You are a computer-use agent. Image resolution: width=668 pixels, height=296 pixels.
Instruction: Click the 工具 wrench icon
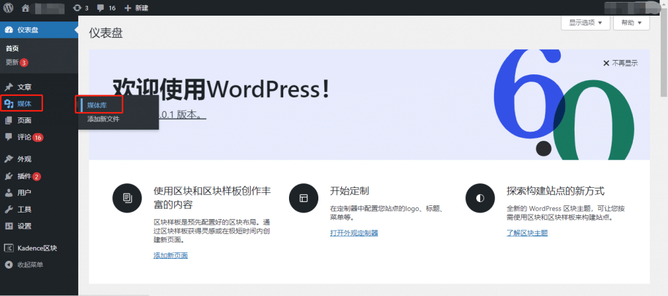pos(9,209)
